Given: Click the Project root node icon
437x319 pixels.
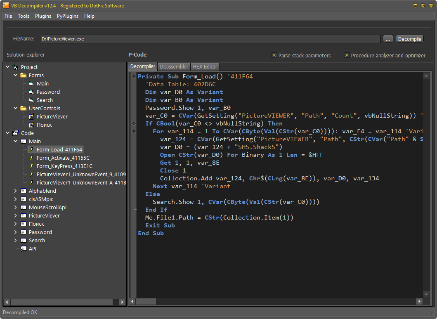Looking at the screenshot, I should [15, 67].
